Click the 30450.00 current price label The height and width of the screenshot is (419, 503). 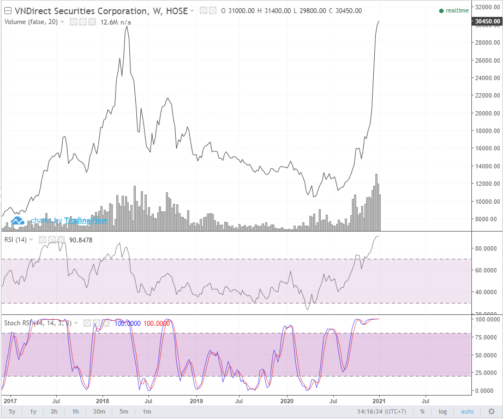pyautogui.click(x=487, y=21)
